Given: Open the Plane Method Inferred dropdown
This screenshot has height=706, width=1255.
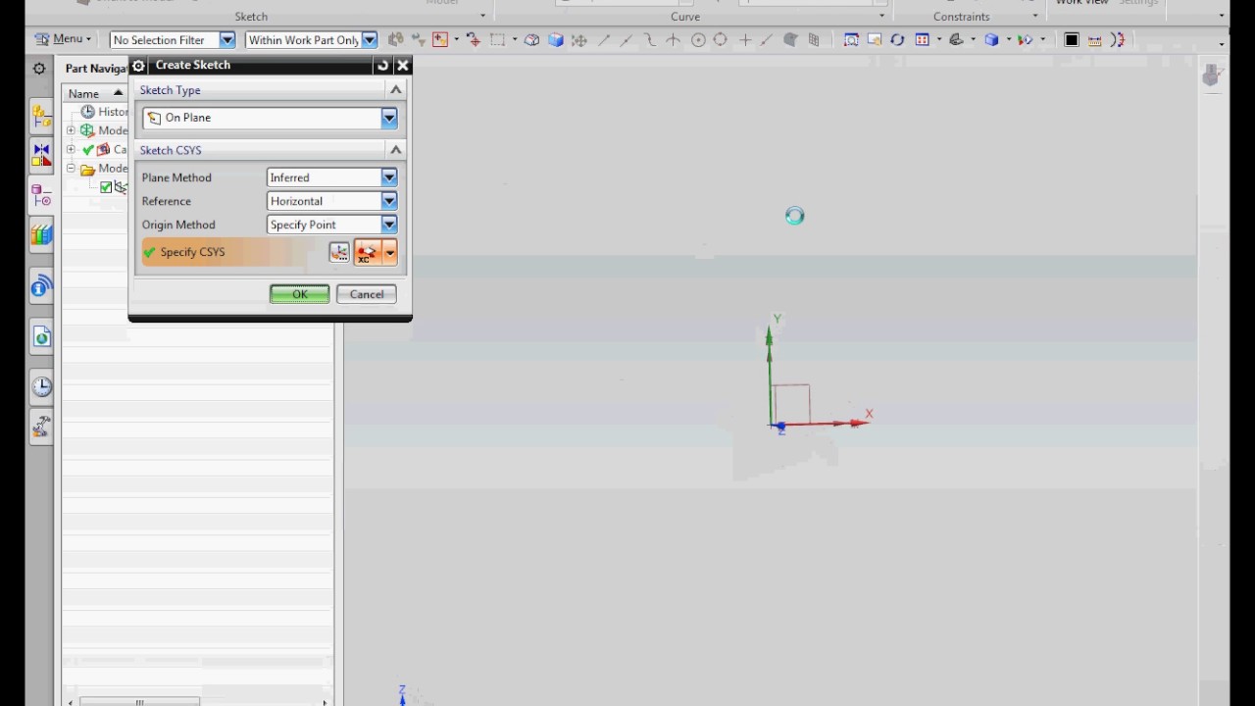Looking at the screenshot, I should pyautogui.click(x=389, y=177).
